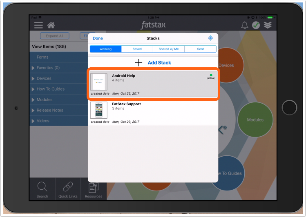The image size is (306, 217).
Task: Open the Forms sidebar item
Action: [59, 57]
